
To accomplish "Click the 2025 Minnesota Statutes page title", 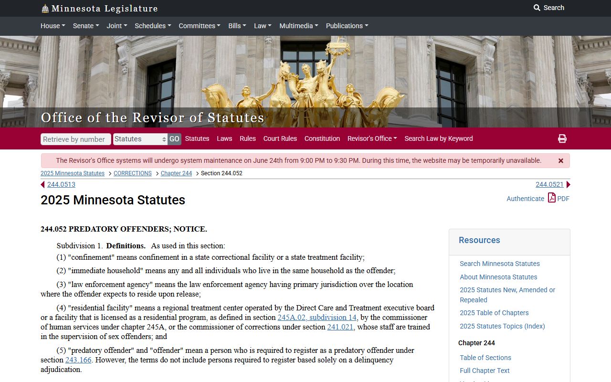I will pos(113,200).
